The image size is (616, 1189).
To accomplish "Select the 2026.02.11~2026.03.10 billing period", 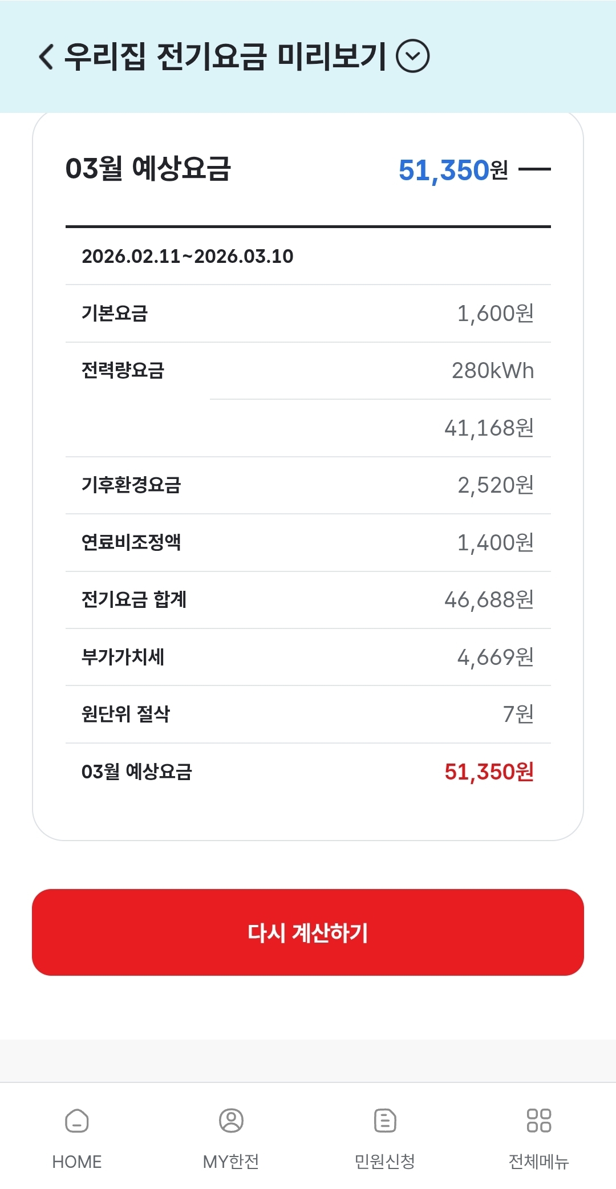I will click(188, 257).
